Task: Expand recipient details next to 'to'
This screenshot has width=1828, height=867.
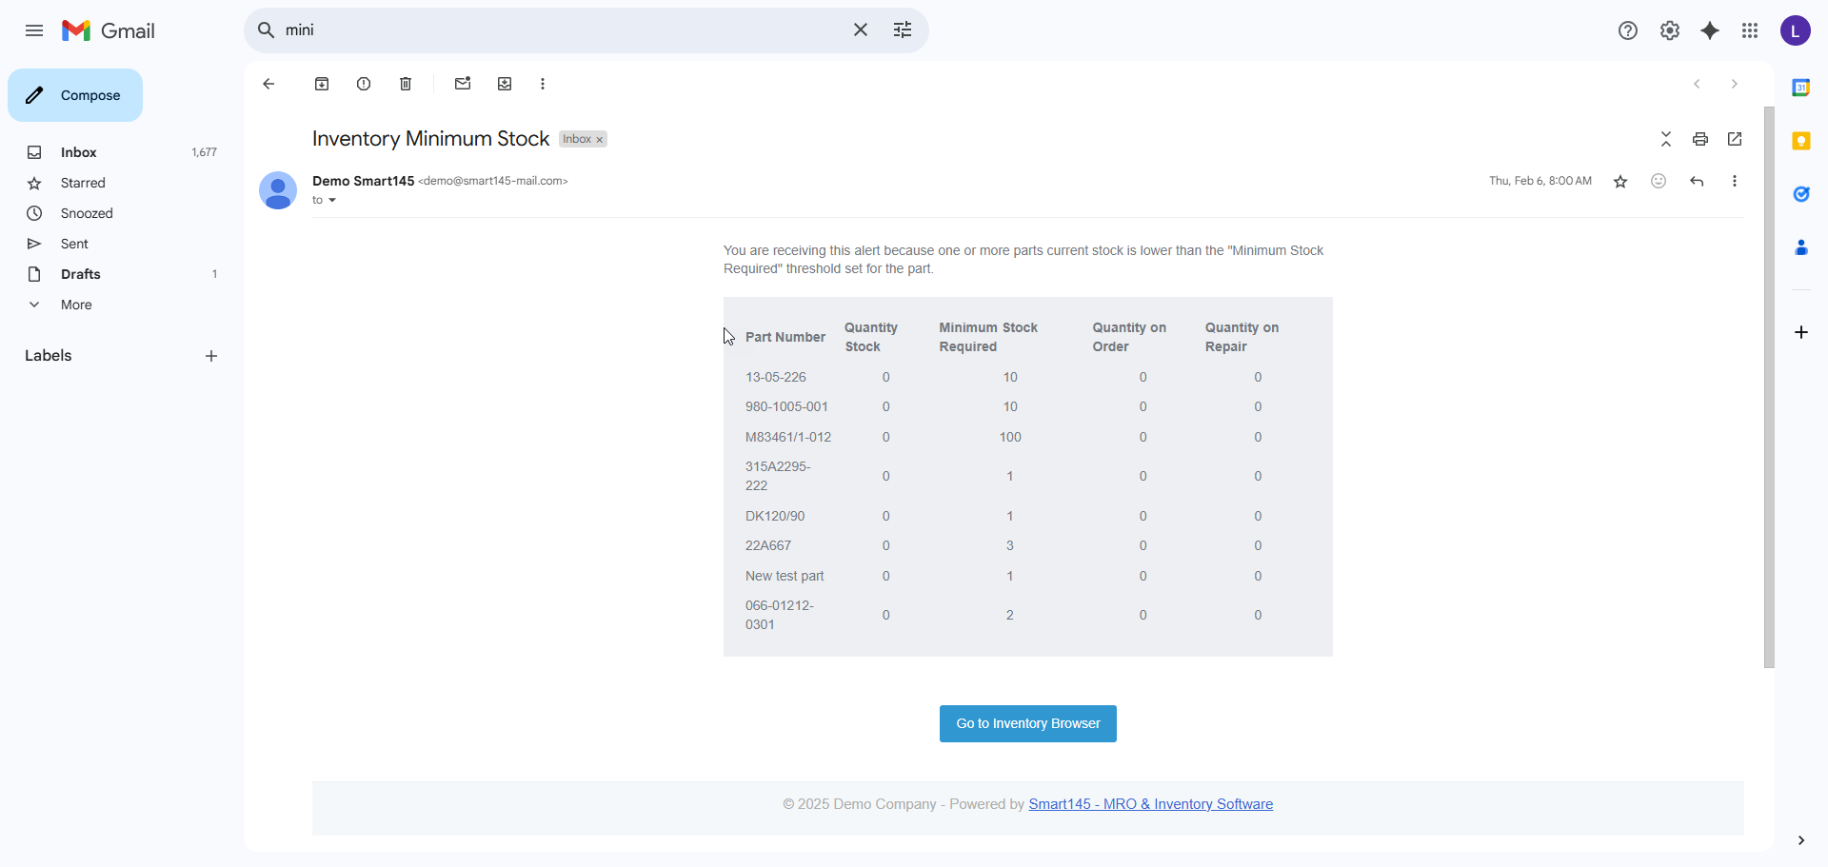Action: coord(332,201)
